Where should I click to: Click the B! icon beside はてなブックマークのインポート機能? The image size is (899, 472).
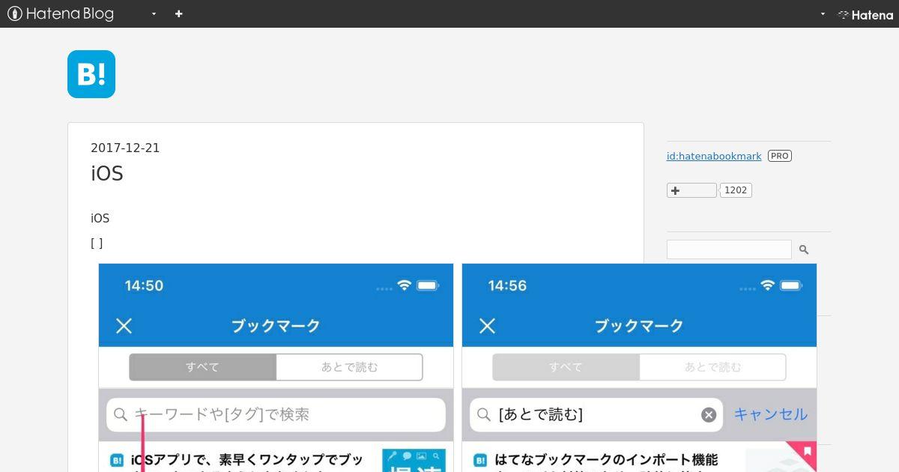click(x=480, y=460)
